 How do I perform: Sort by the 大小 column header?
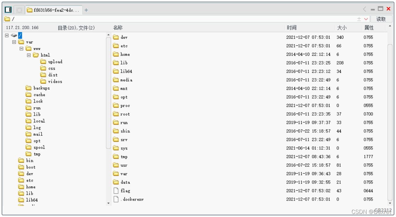pos(342,28)
